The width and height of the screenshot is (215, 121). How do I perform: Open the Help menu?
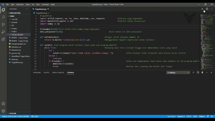53,4
